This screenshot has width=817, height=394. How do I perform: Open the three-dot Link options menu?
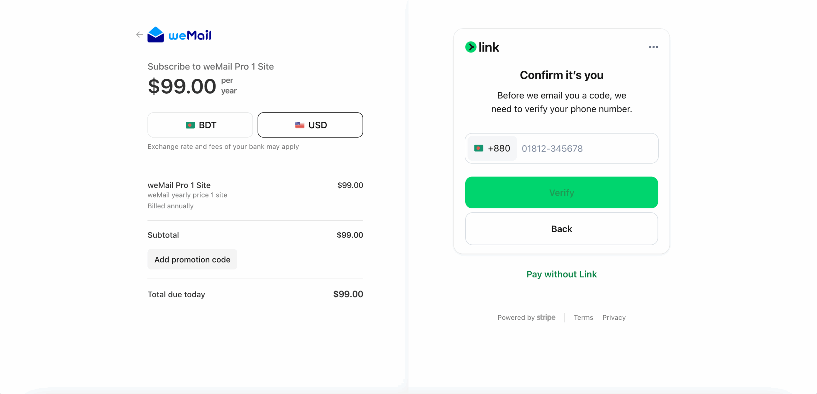point(653,47)
